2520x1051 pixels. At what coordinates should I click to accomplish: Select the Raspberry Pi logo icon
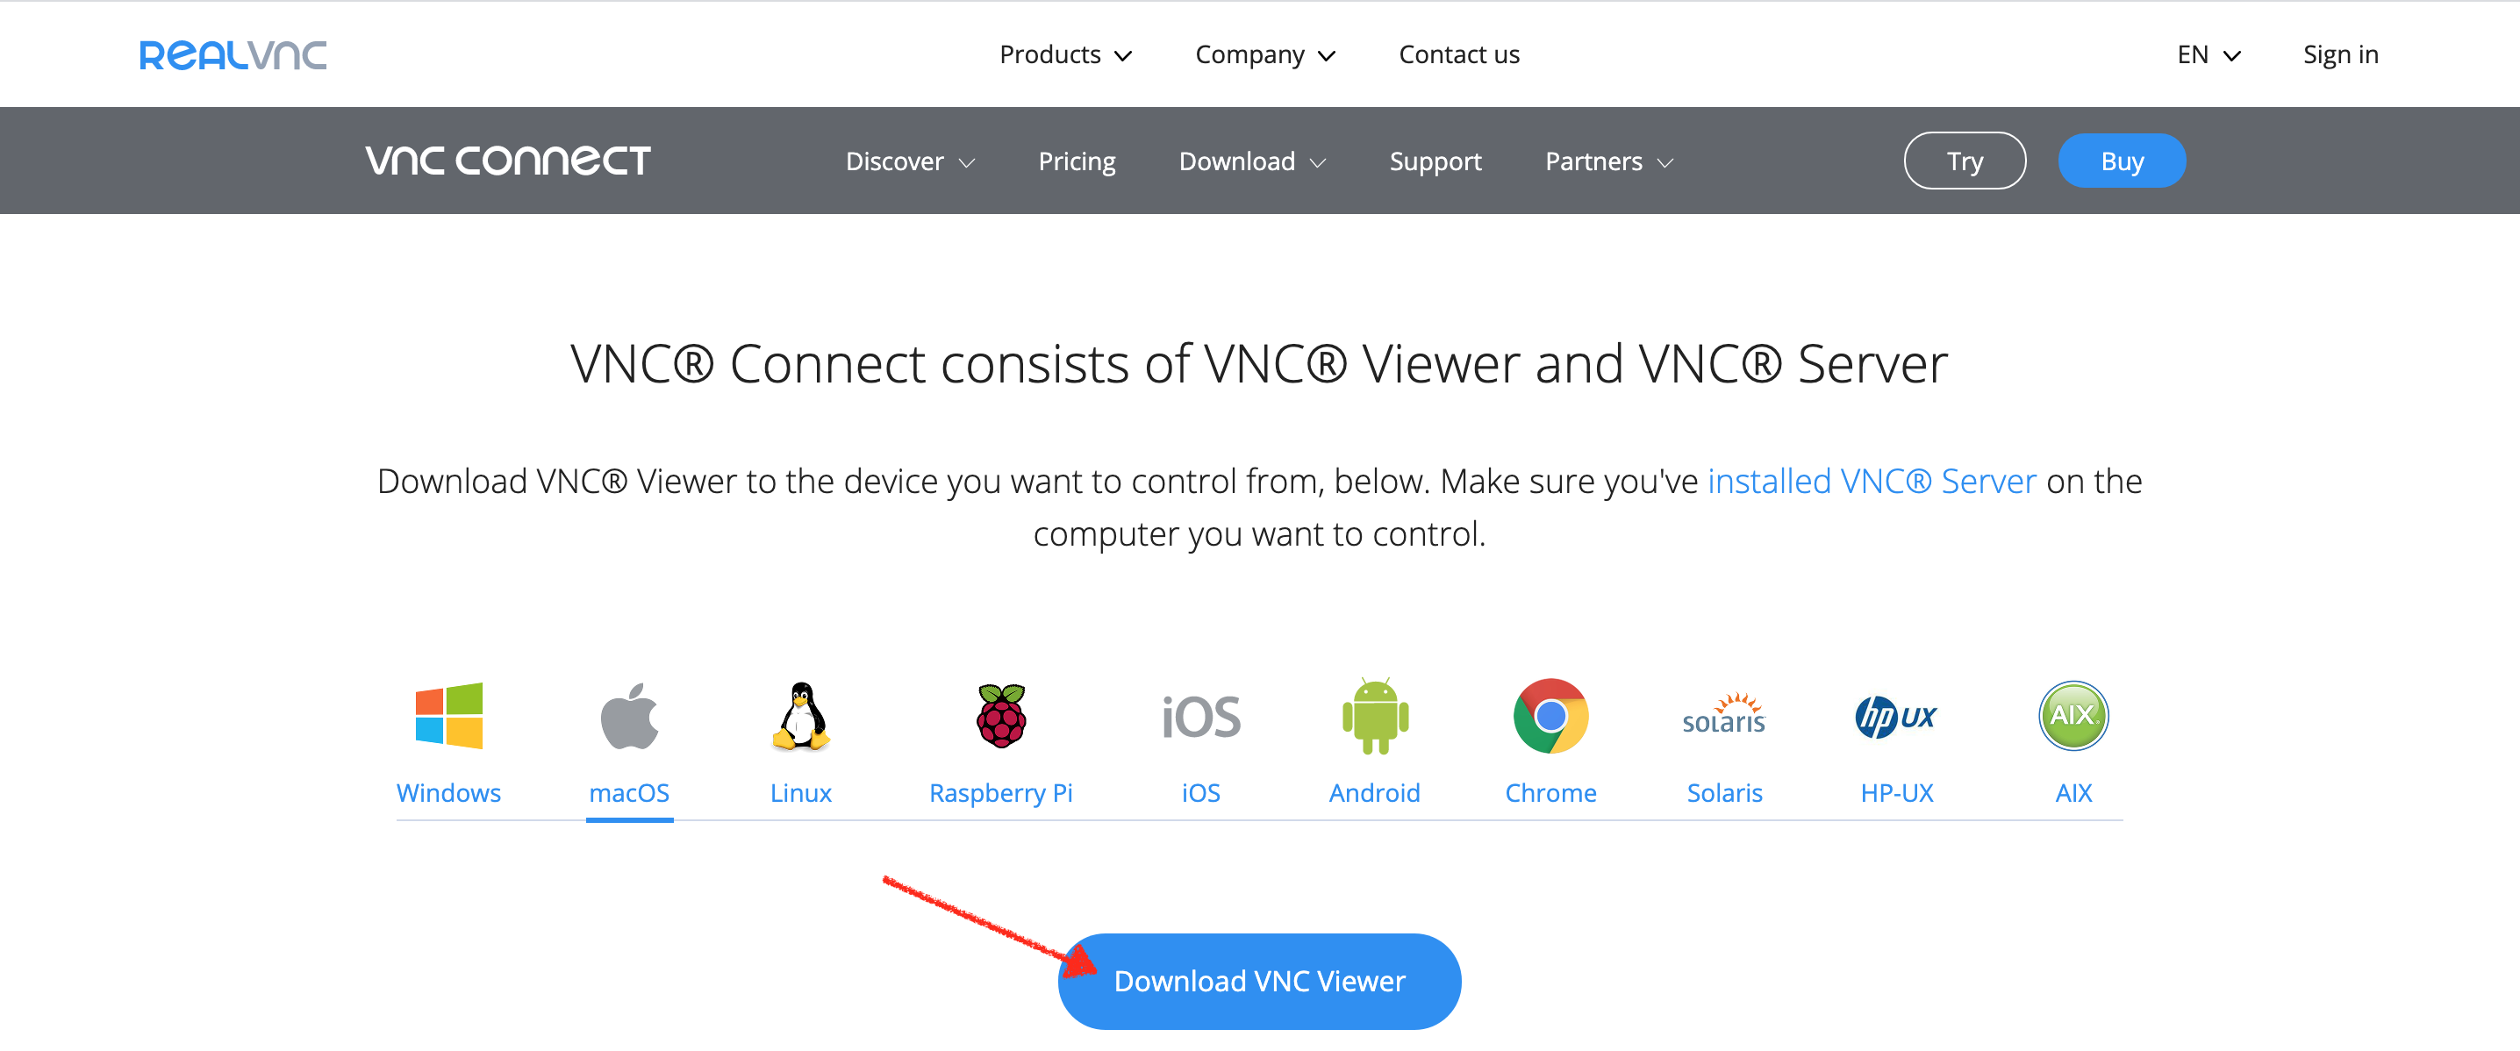pos(1001,716)
